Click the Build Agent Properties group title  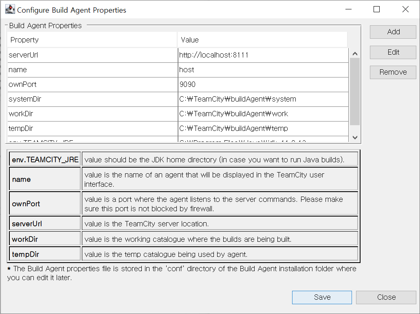click(45, 25)
